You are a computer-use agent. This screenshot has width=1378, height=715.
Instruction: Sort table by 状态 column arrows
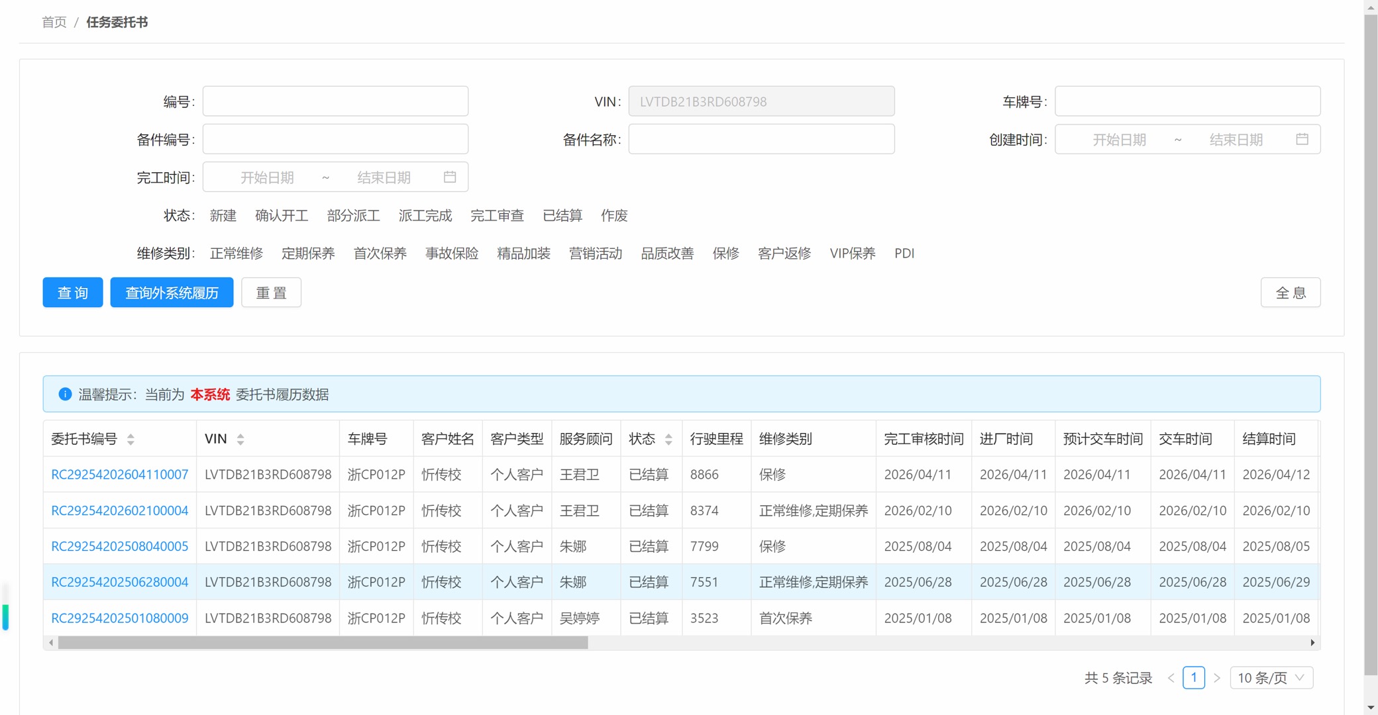[668, 439]
